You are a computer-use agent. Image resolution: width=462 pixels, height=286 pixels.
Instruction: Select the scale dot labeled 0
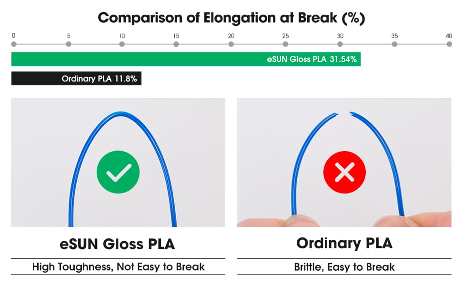click(14, 44)
